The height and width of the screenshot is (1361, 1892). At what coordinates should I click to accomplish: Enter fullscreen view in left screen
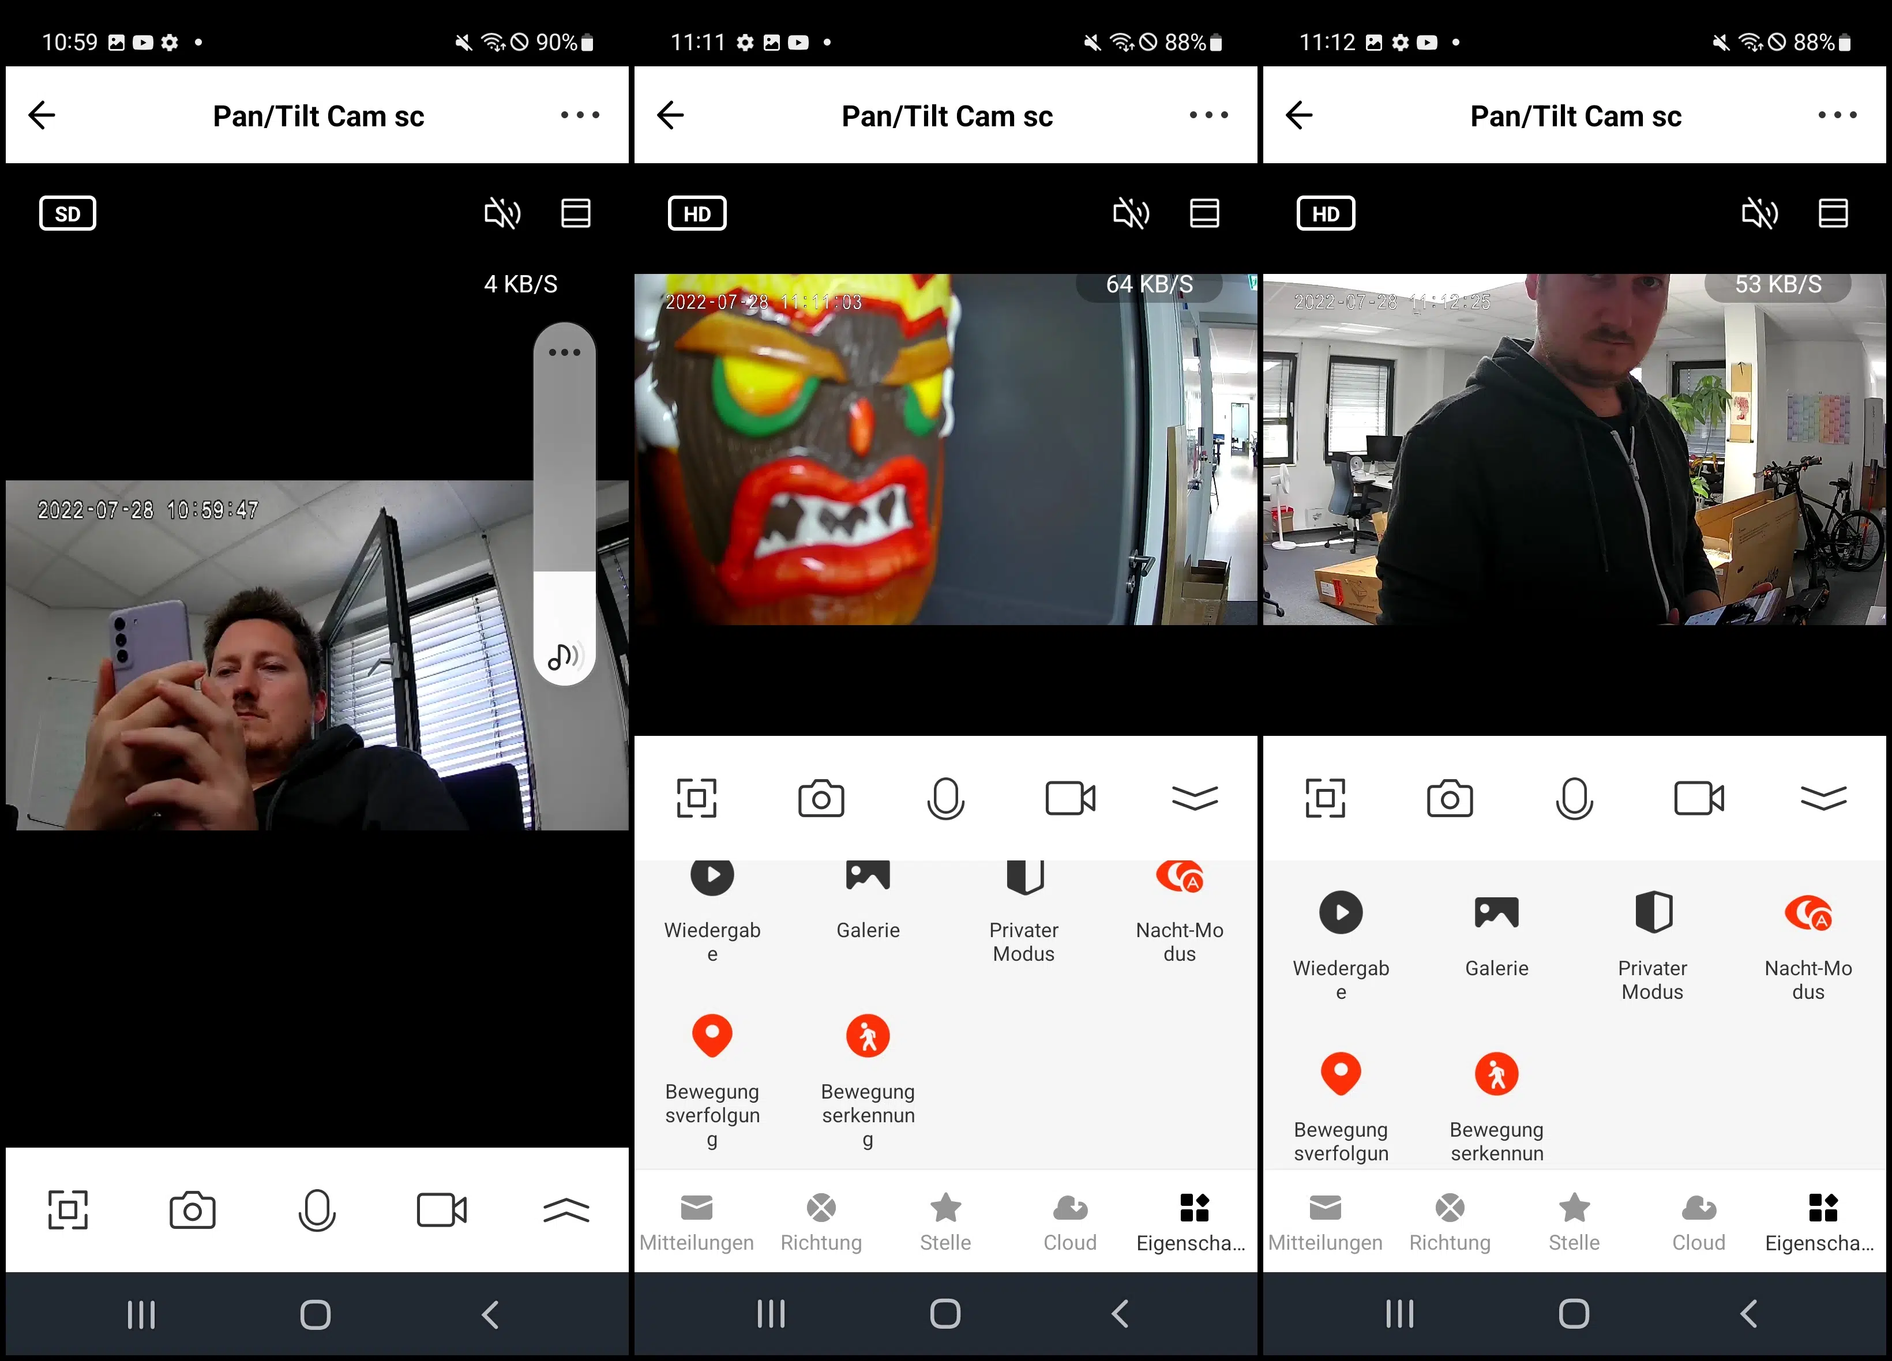click(67, 1209)
